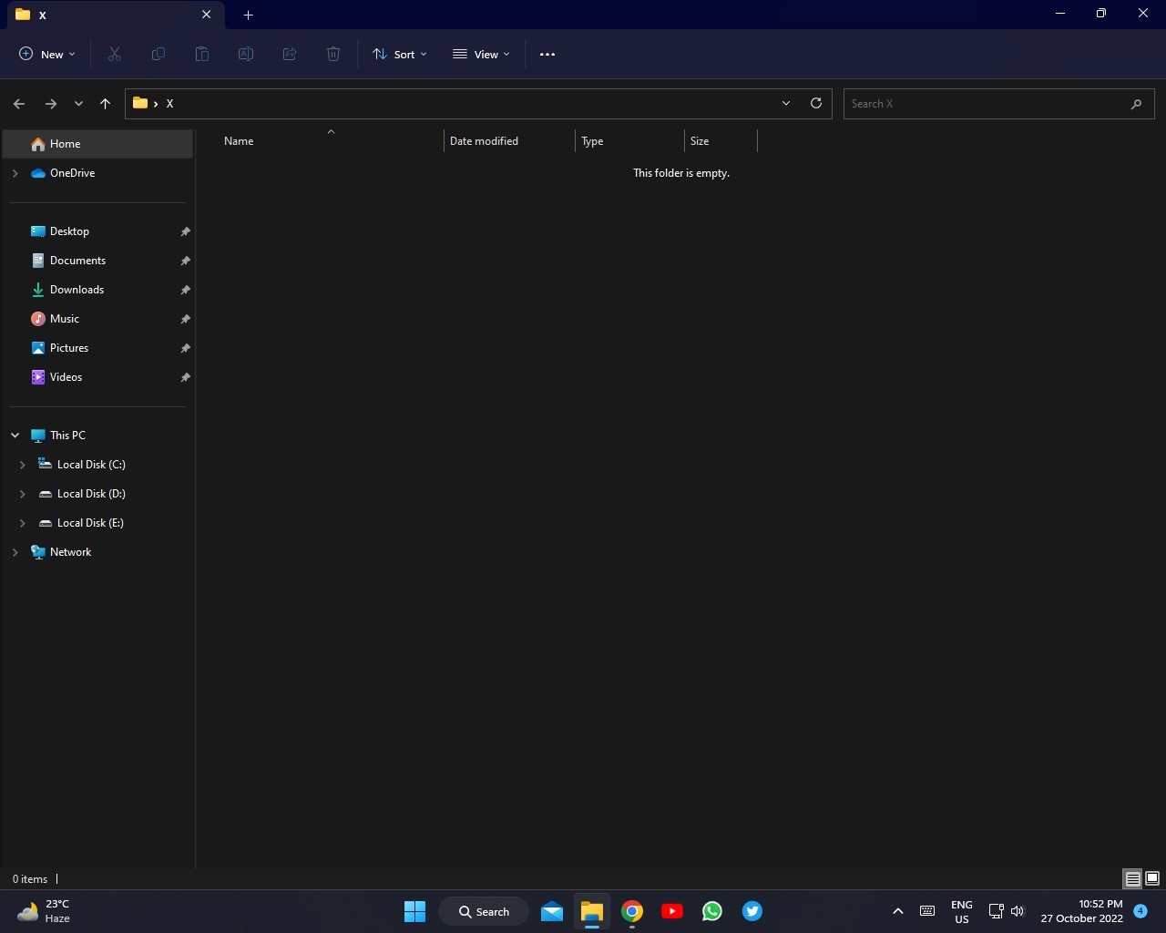Open YouTube from the taskbar
The height and width of the screenshot is (933, 1166).
[x=672, y=911]
